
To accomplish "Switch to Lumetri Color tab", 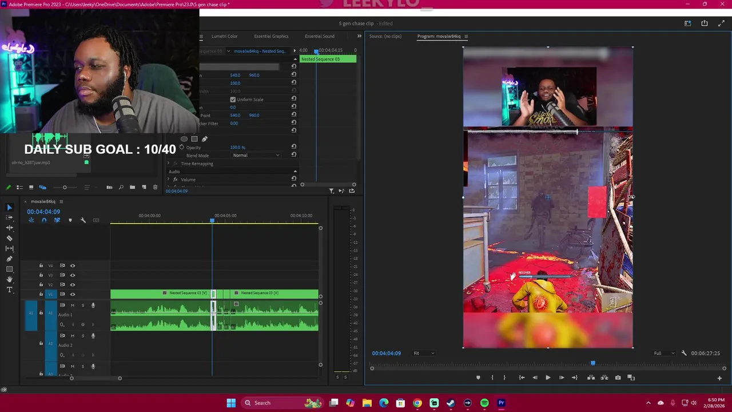I will (224, 36).
